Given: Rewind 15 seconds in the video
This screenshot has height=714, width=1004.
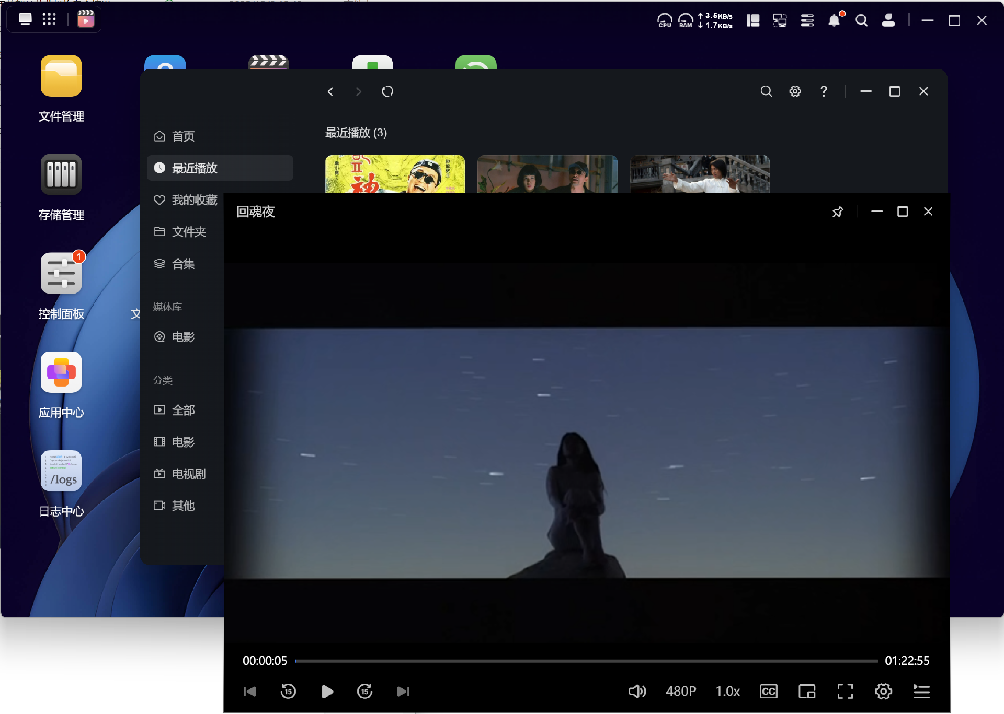Looking at the screenshot, I should click(x=288, y=692).
